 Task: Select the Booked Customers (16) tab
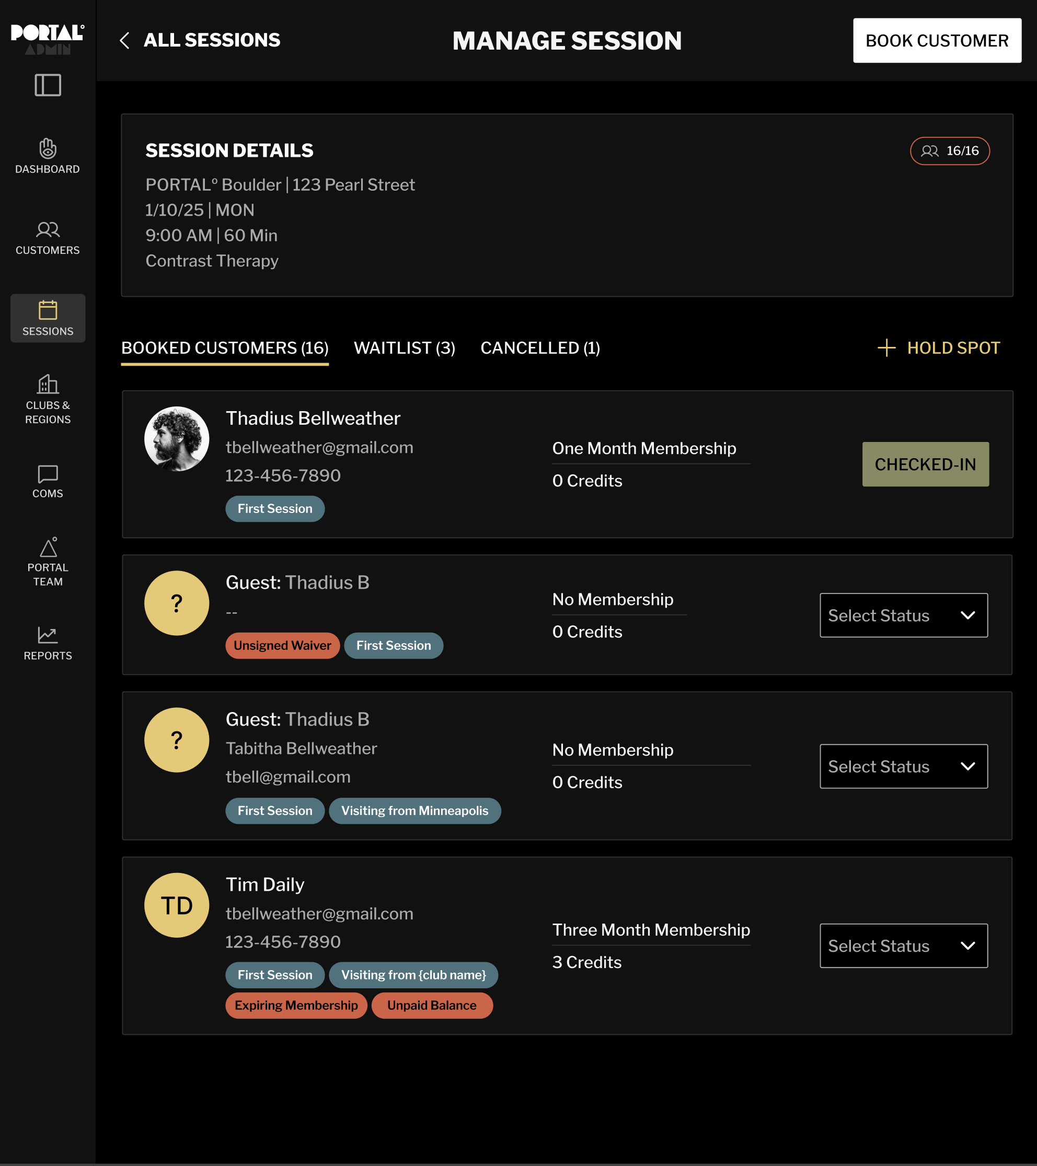tap(225, 348)
